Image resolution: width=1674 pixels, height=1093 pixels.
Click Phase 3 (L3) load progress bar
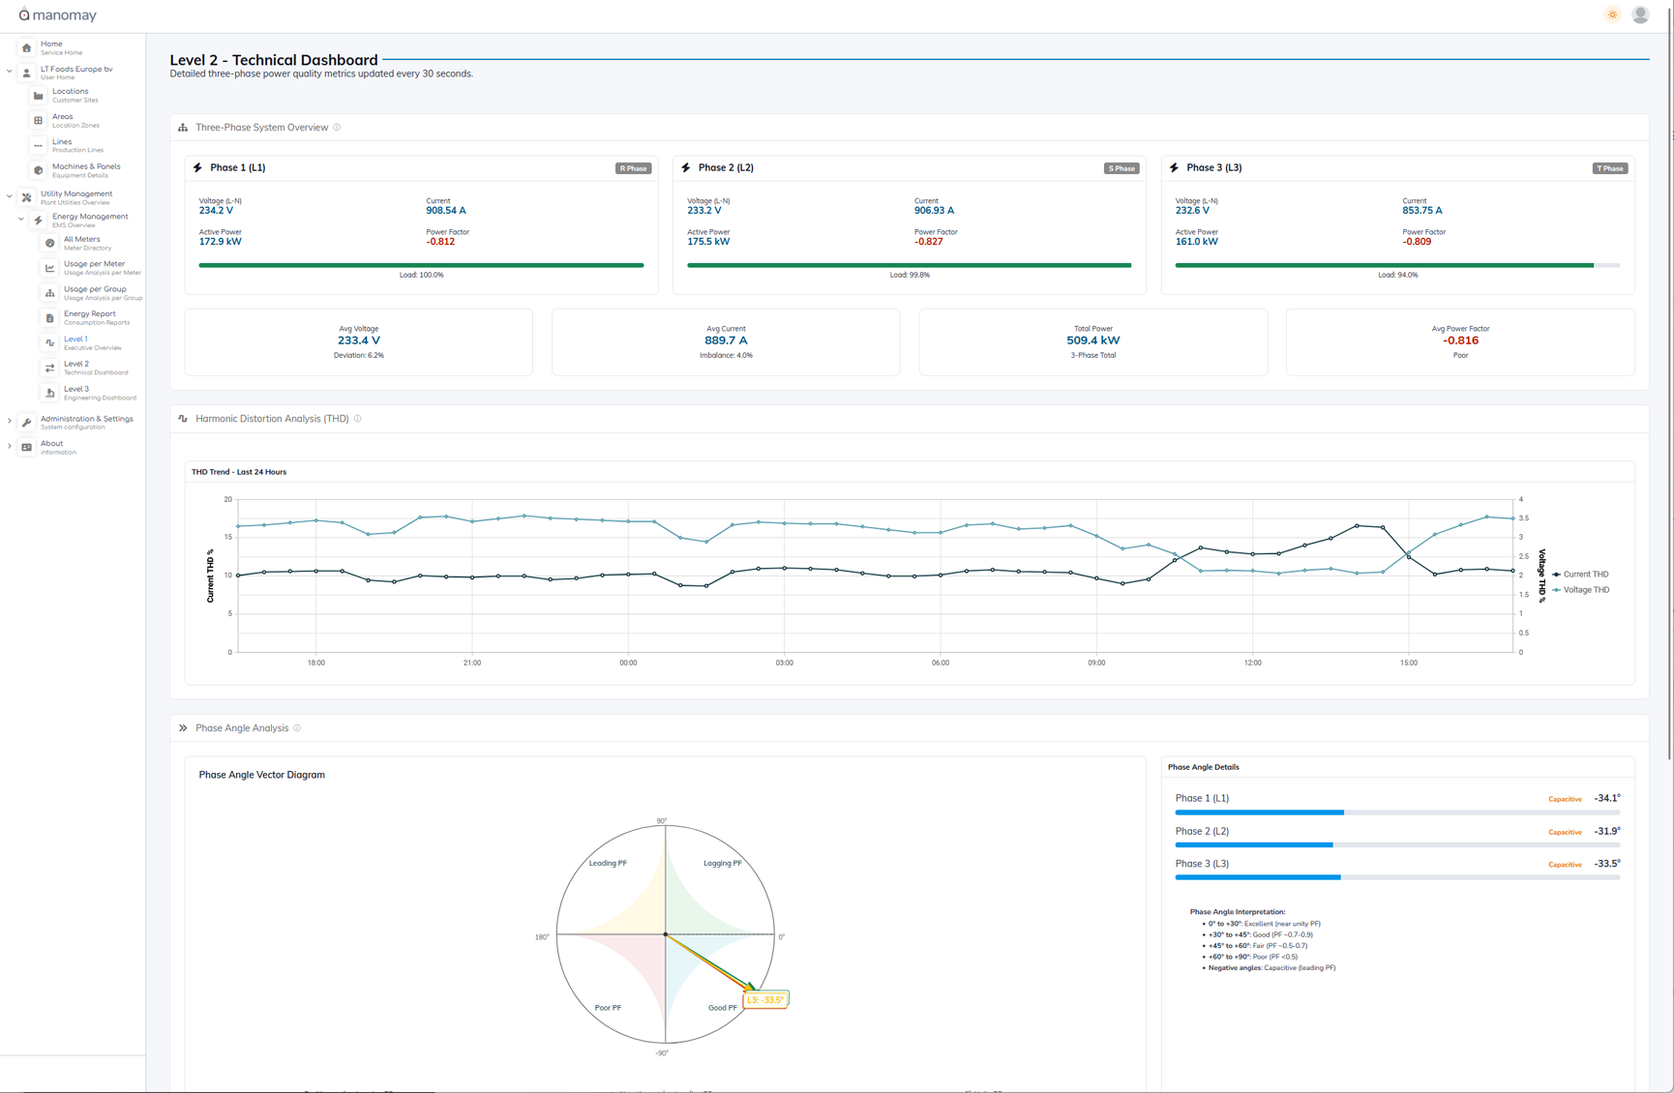[1396, 265]
